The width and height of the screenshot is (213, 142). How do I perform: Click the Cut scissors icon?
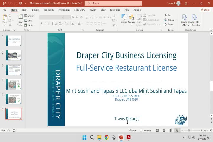pyautogui.click(x=10, y=16)
